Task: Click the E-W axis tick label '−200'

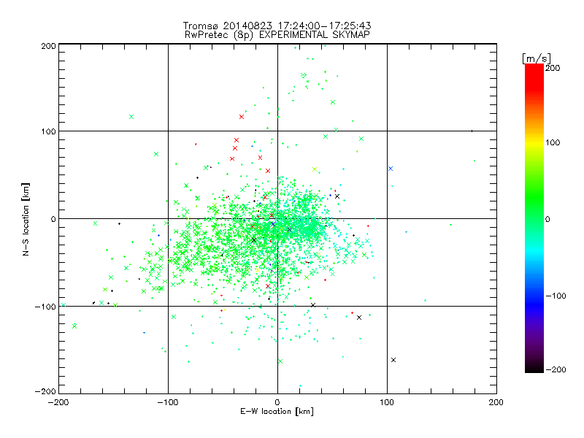Action: (x=58, y=402)
